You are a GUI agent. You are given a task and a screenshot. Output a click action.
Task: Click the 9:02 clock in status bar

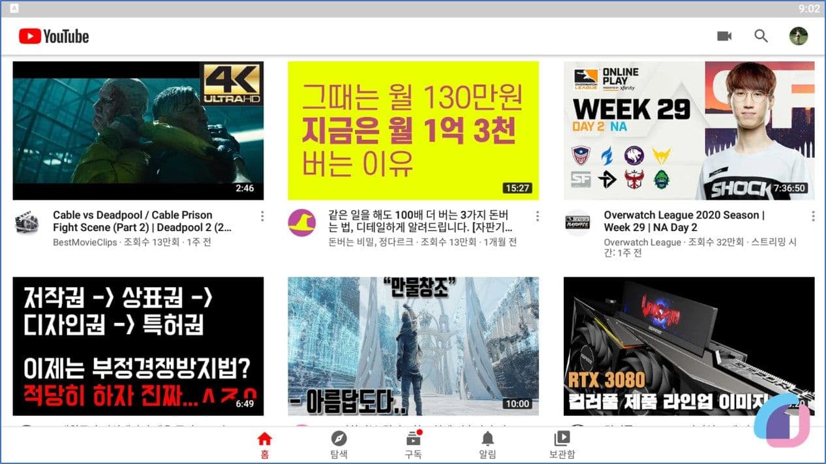[x=808, y=8]
